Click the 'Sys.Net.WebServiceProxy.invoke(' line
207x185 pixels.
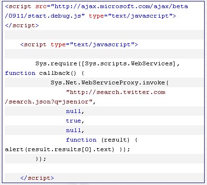(x=109, y=83)
